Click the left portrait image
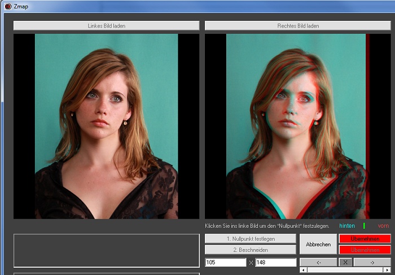This screenshot has width=395, height=275. [106, 126]
